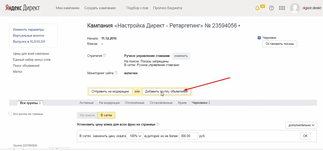
Task: Switch to the 'Остановленные' filter tab
Action: tap(161, 103)
